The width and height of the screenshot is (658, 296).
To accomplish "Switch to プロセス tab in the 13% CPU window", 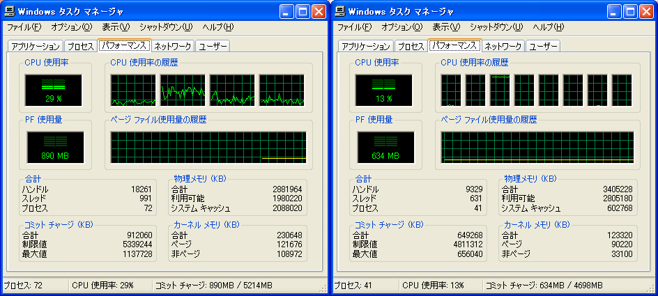I will tap(411, 47).
